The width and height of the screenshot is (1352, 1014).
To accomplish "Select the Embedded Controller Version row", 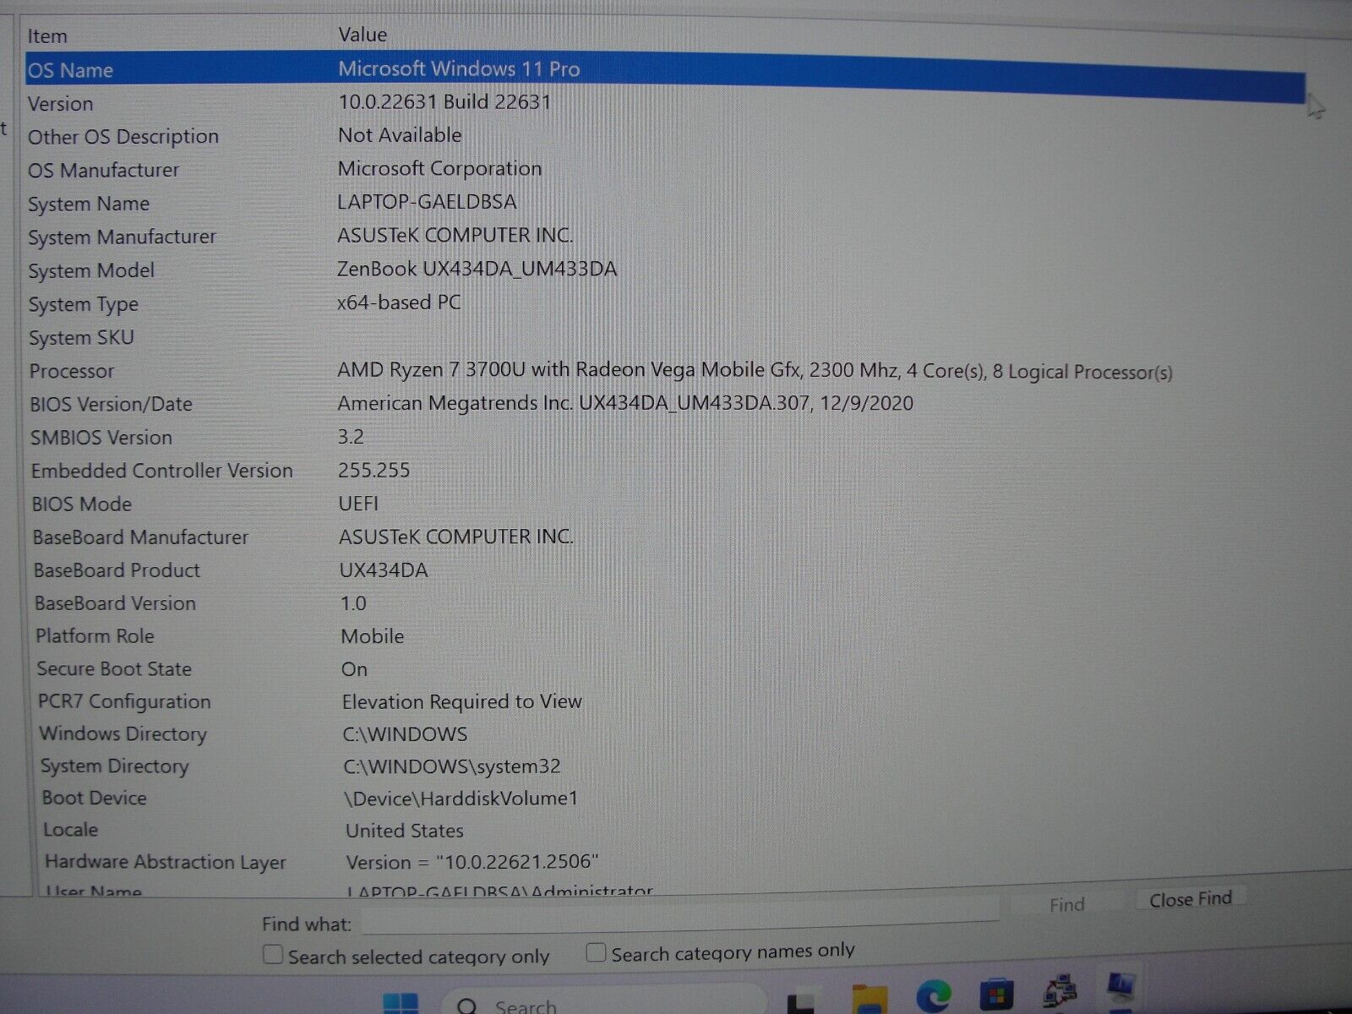I will coord(665,470).
